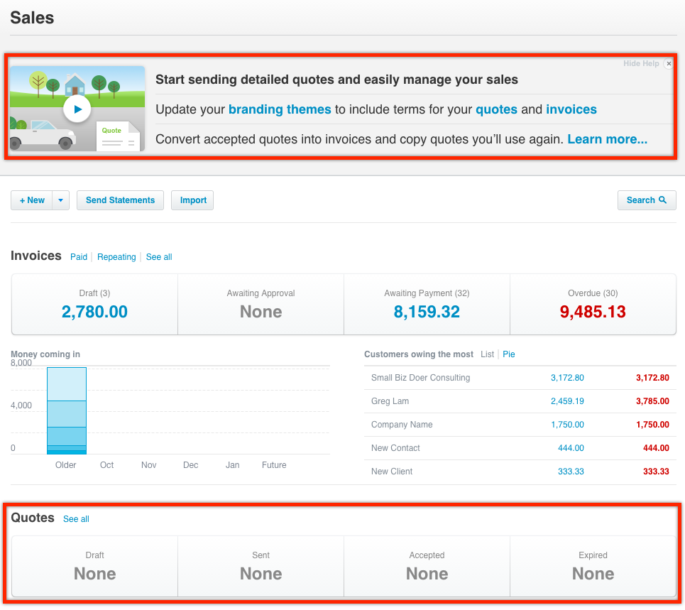Click the Older bar in chart

click(x=66, y=410)
